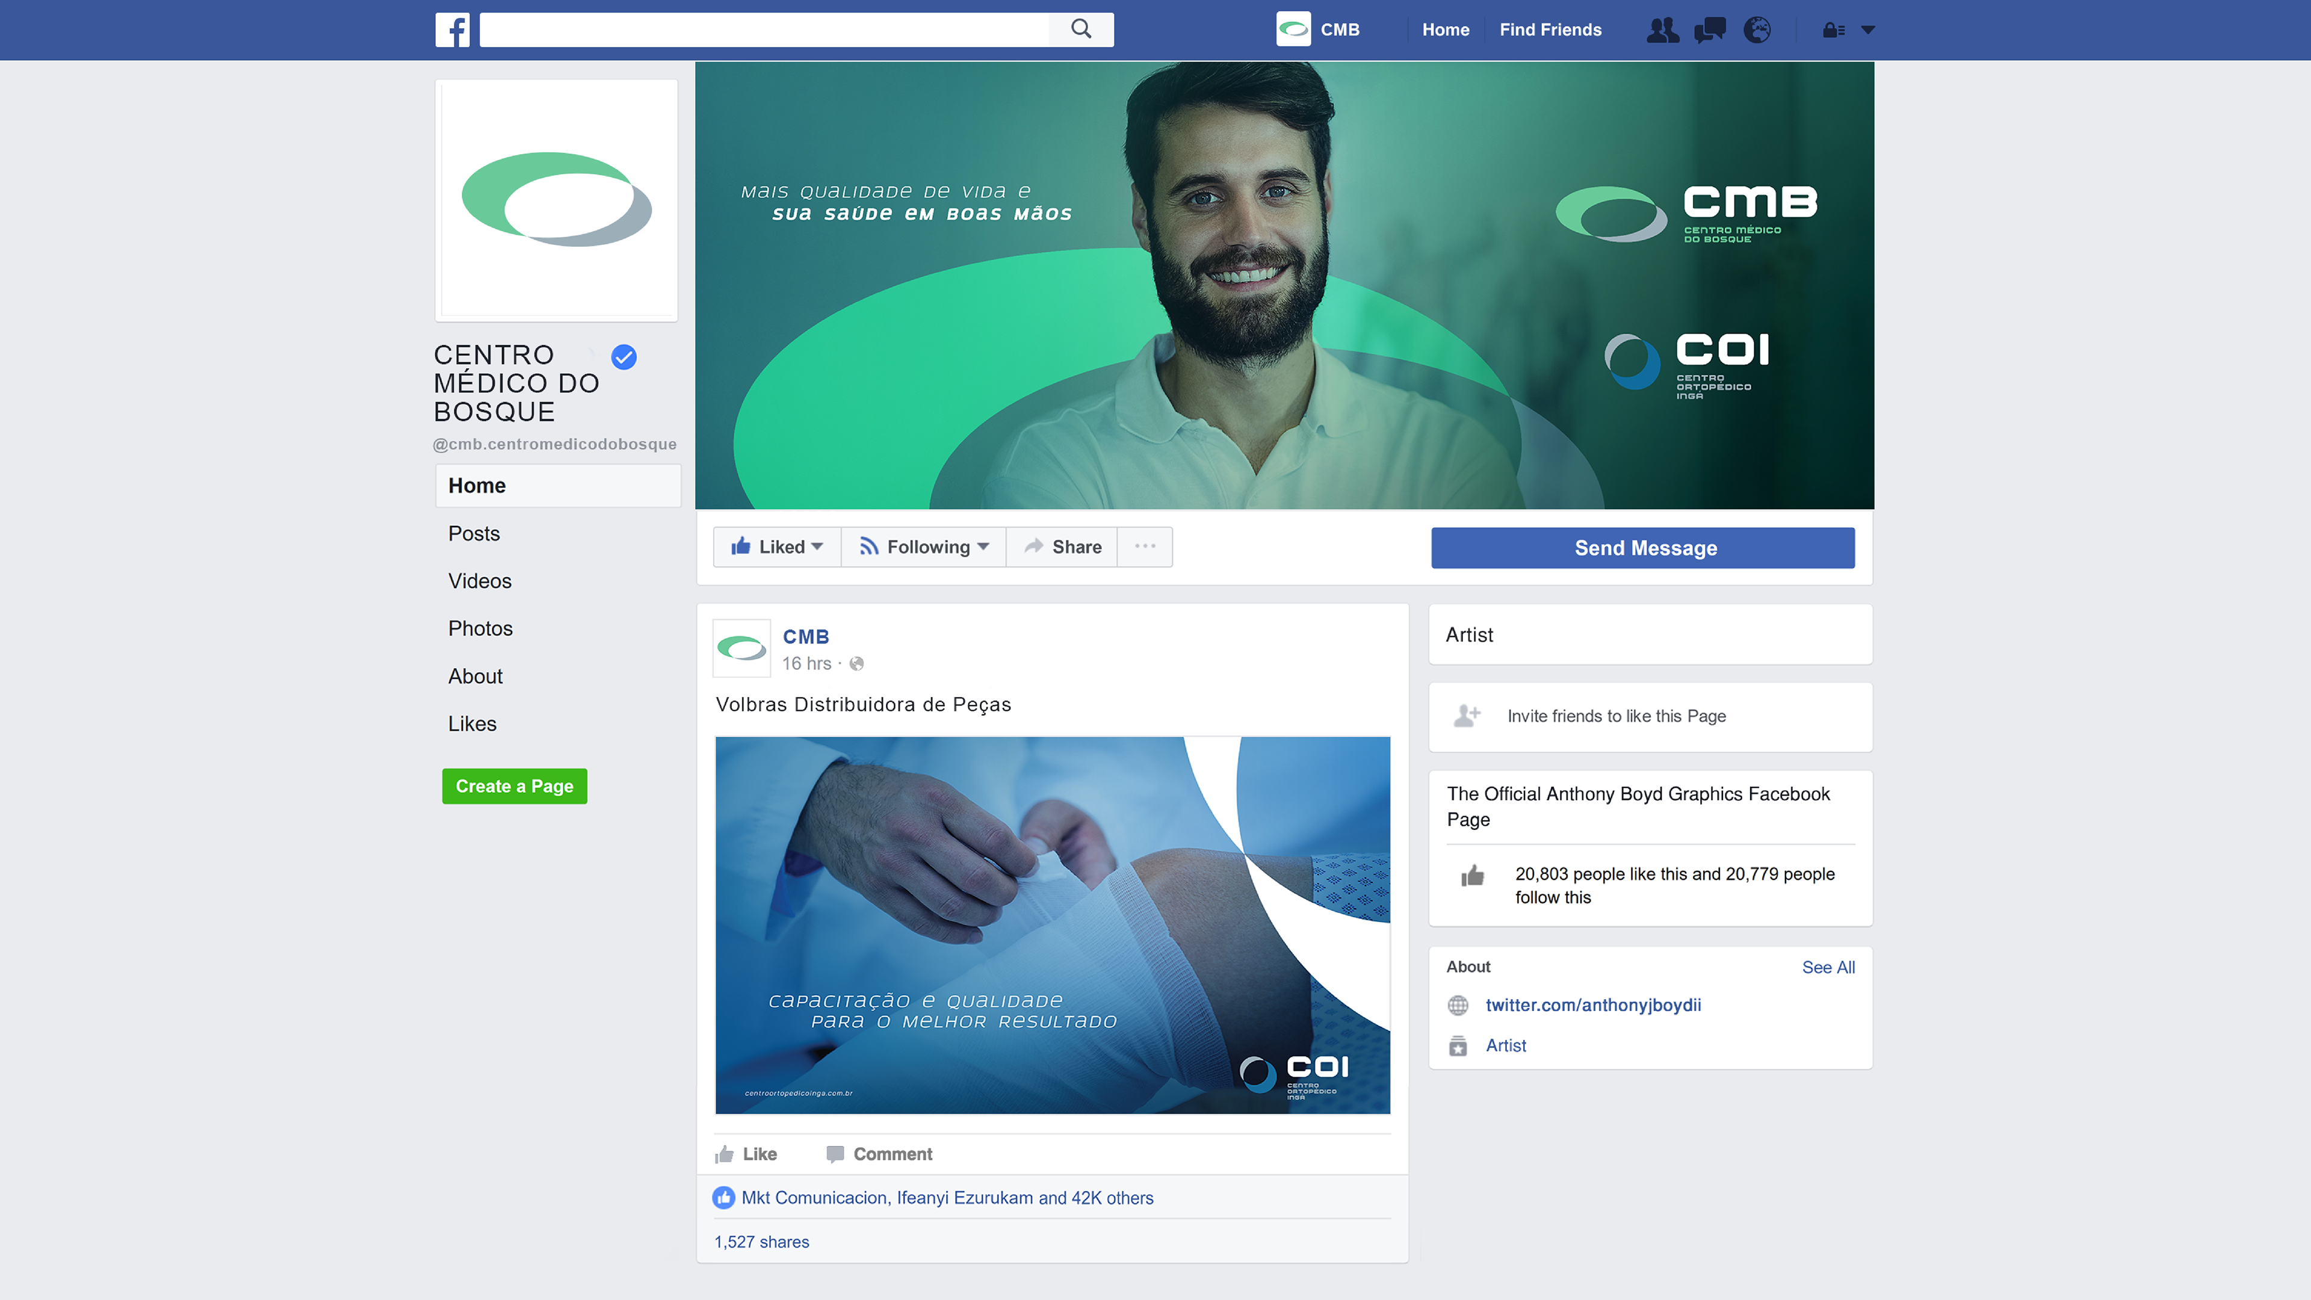Click the search magnifier icon

pyautogui.click(x=1081, y=29)
